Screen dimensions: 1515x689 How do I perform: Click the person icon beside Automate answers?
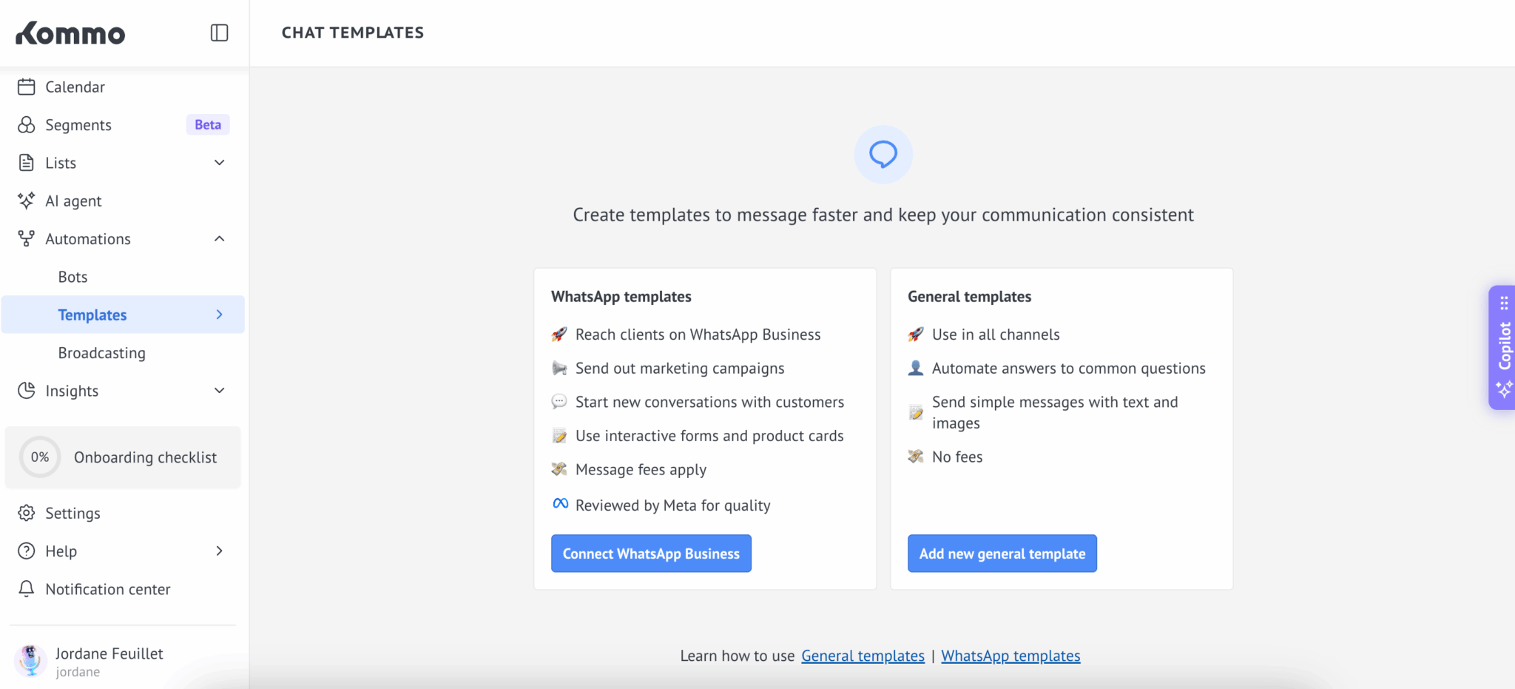(x=916, y=368)
